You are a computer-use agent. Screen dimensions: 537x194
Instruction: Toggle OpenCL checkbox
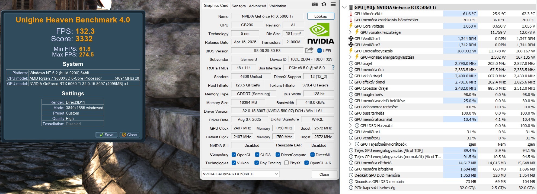234,155
